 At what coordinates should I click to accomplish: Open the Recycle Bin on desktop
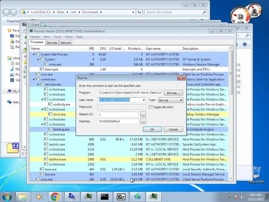(x=256, y=174)
